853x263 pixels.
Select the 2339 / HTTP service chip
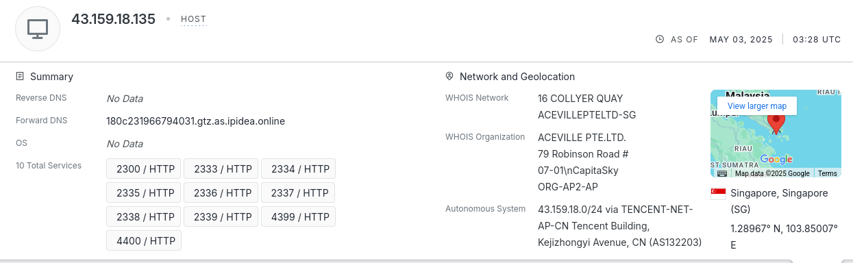pyautogui.click(x=221, y=217)
